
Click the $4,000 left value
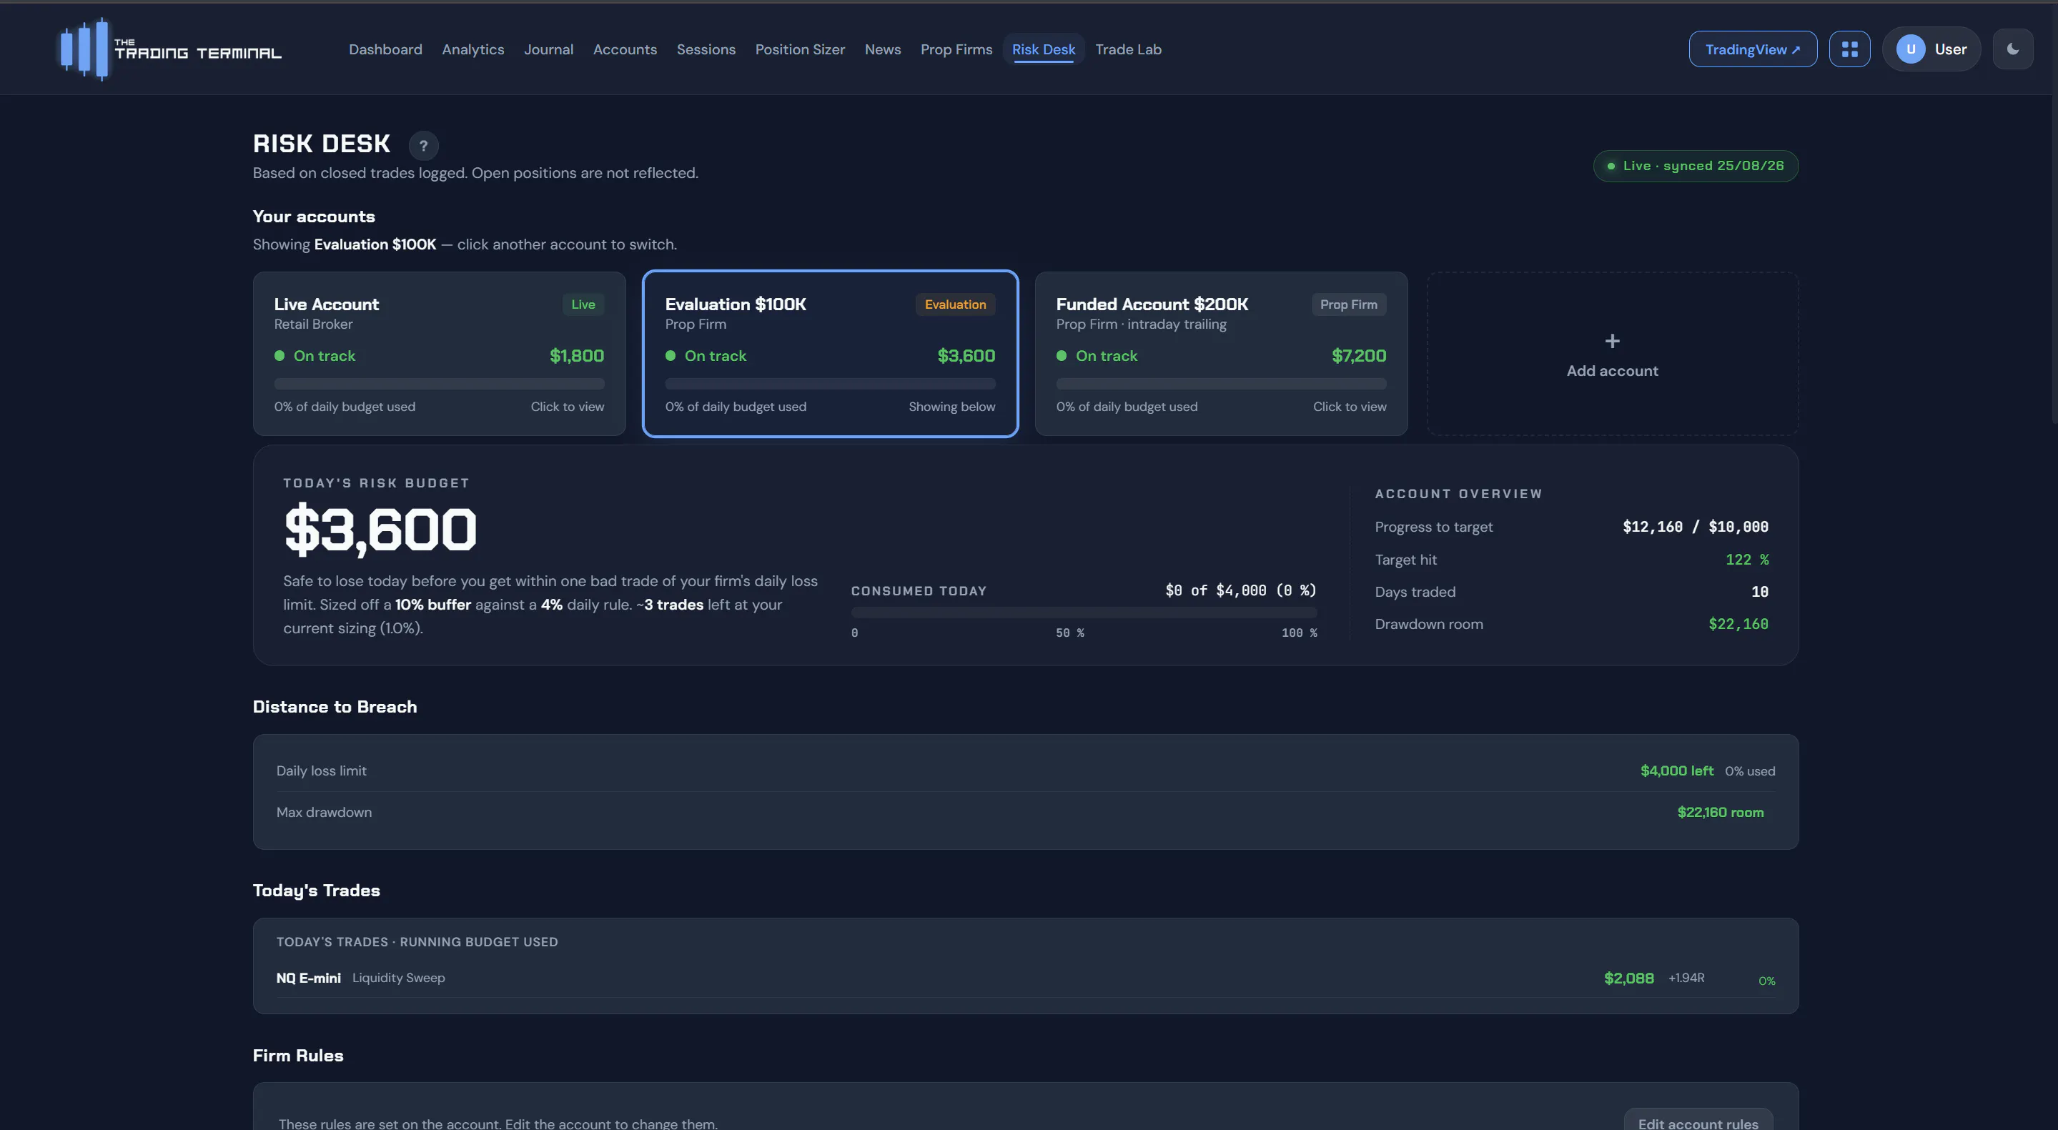[x=1676, y=770]
